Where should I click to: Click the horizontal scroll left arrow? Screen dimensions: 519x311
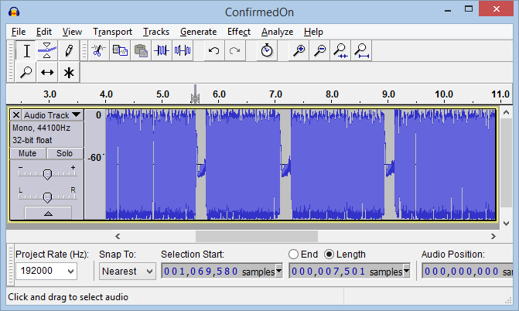[118, 237]
